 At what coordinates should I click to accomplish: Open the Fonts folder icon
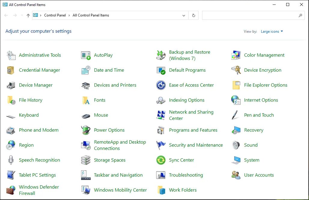[x=86, y=100]
